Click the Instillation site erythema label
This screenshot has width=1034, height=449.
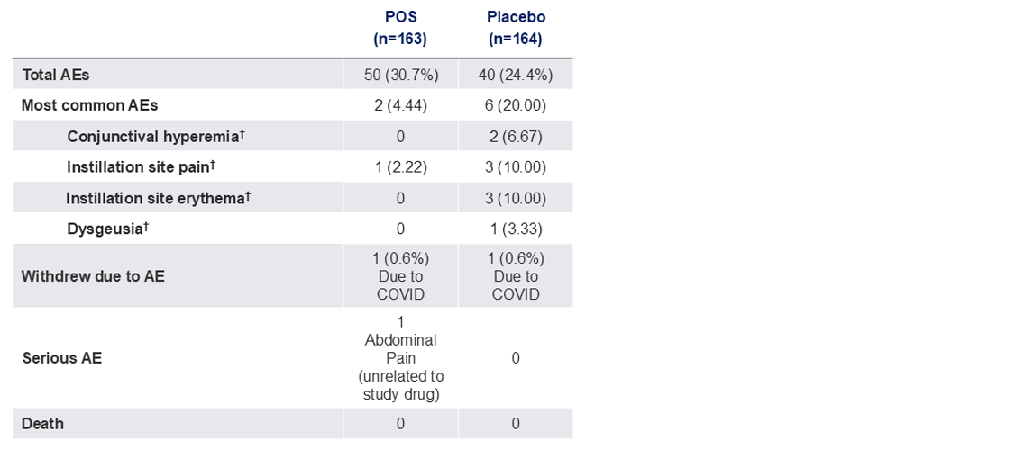coord(157,198)
